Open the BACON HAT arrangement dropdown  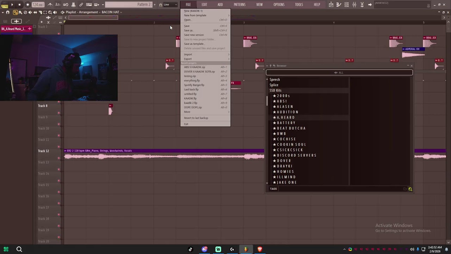click(x=112, y=12)
